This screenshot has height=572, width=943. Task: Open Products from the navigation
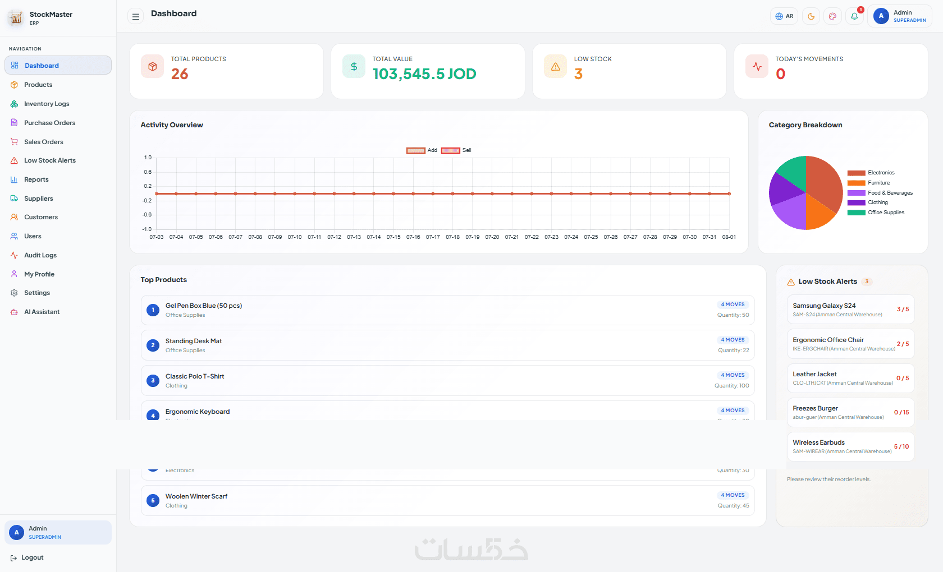click(58, 85)
